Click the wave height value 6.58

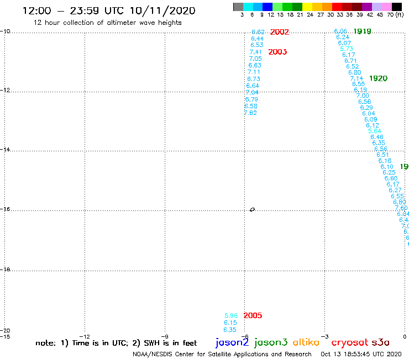click(251, 106)
